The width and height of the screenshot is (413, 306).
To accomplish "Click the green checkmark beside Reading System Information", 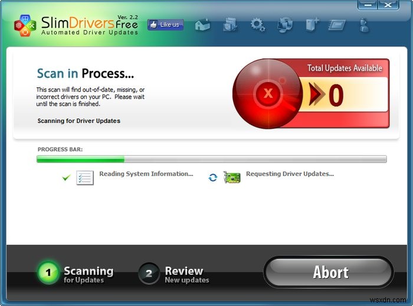I will (x=66, y=178).
